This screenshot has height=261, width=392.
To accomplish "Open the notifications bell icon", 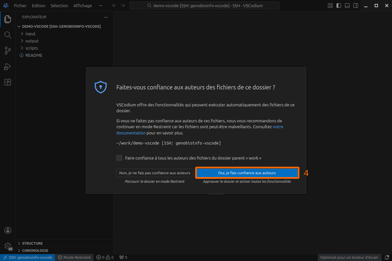I will tap(386, 257).
